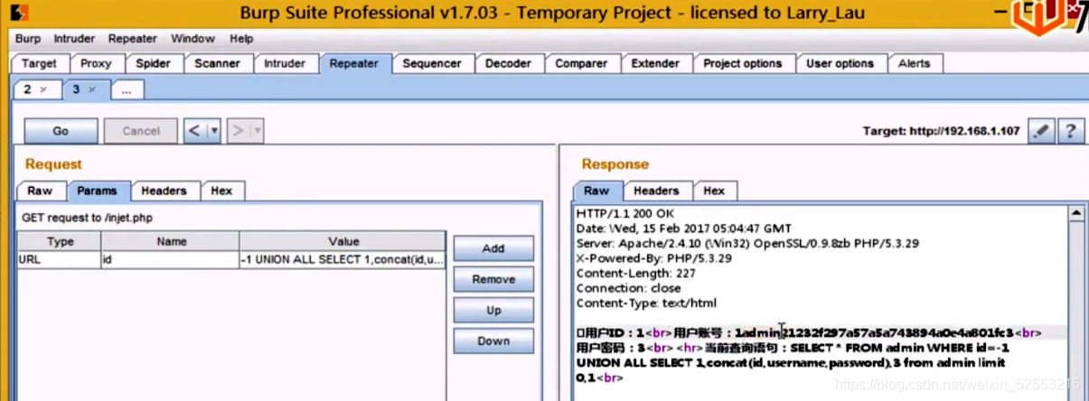Sort params by the Type column header
This screenshot has width=1089, height=401.
pyautogui.click(x=60, y=241)
